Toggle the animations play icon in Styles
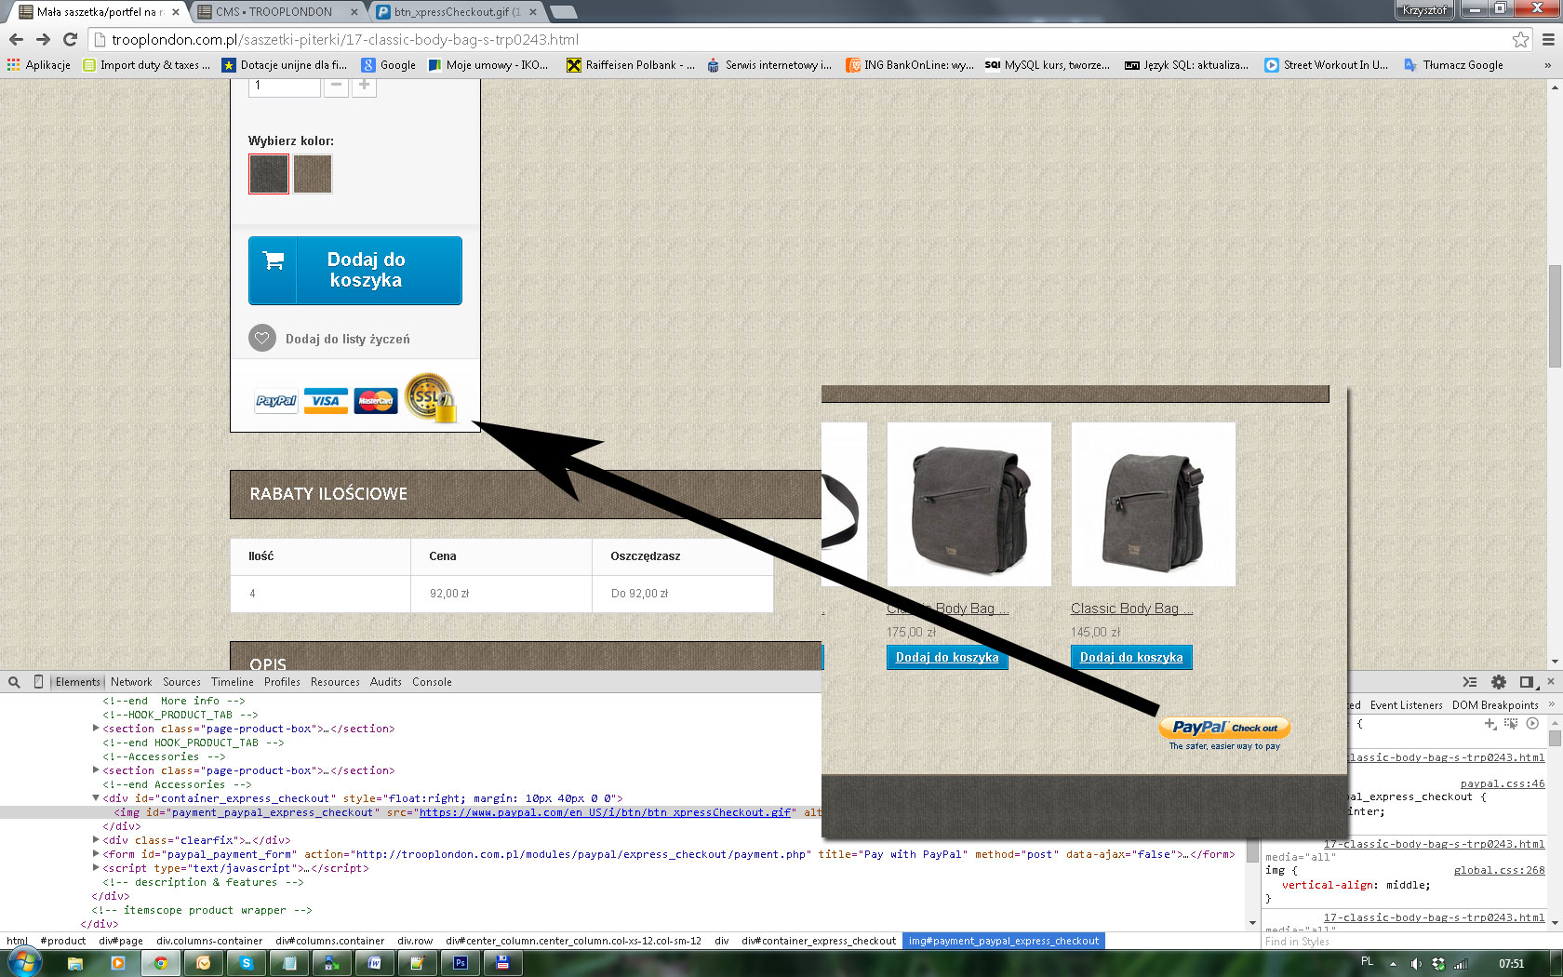Viewport: 1563px width, 977px height. [x=1532, y=723]
